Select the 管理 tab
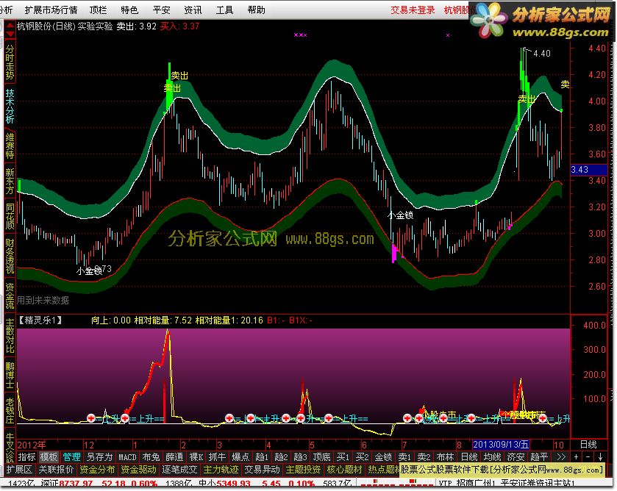The image size is (617, 491). click(x=71, y=456)
